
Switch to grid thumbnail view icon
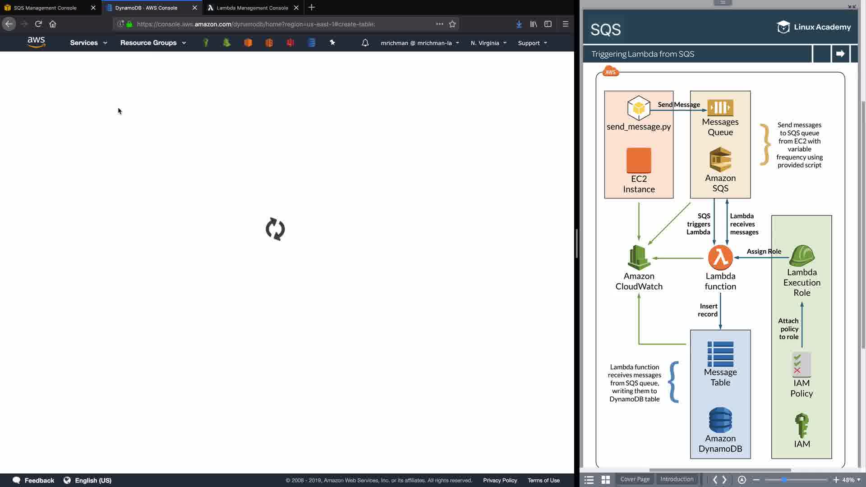pos(606,480)
